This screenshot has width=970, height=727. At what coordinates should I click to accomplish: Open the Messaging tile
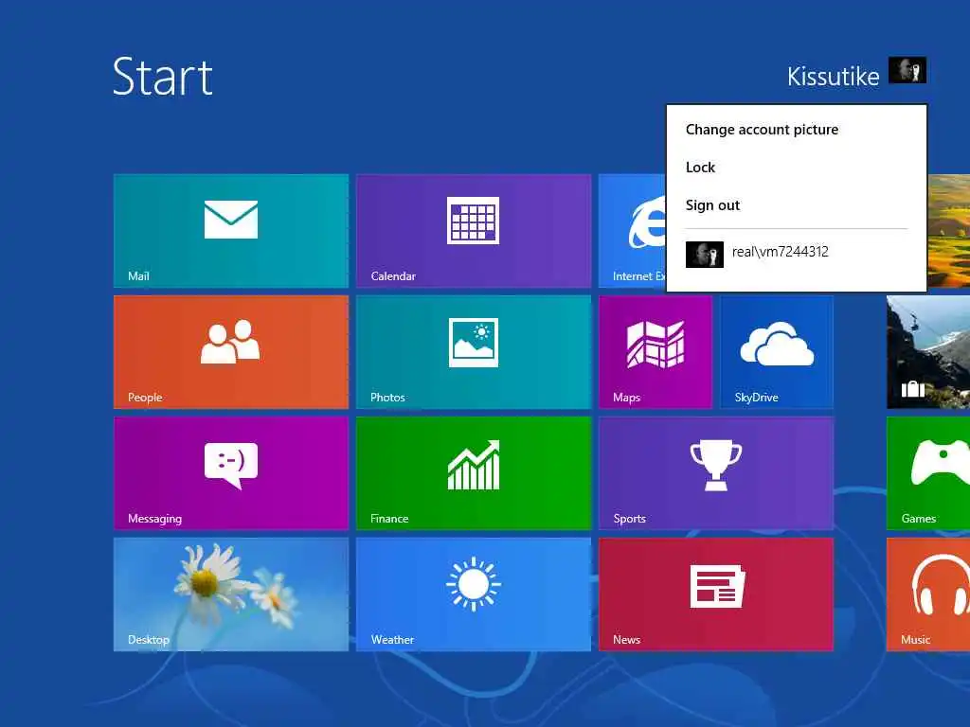click(x=231, y=473)
